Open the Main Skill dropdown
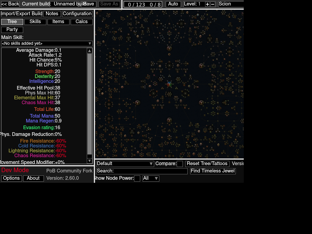The width and height of the screenshot is (312, 234). (x=47, y=43)
